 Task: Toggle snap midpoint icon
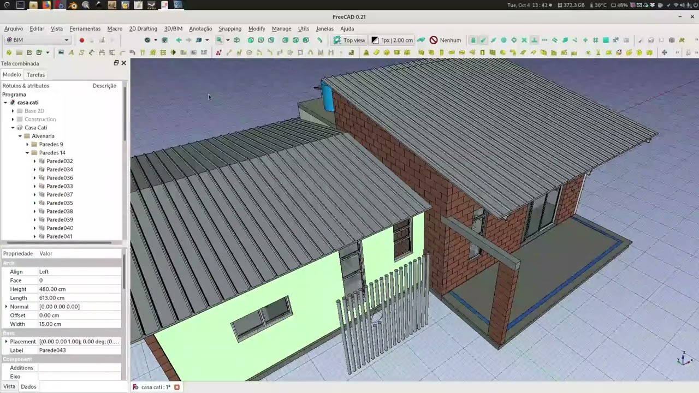(494, 40)
